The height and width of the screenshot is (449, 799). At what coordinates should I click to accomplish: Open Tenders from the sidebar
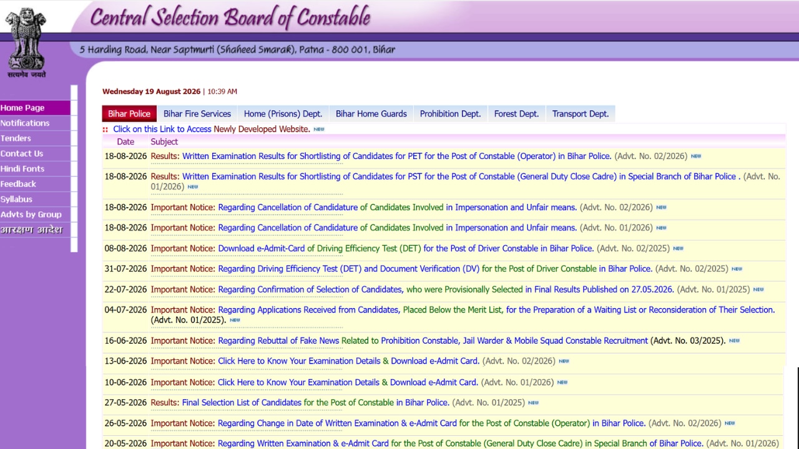click(x=35, y=138)
